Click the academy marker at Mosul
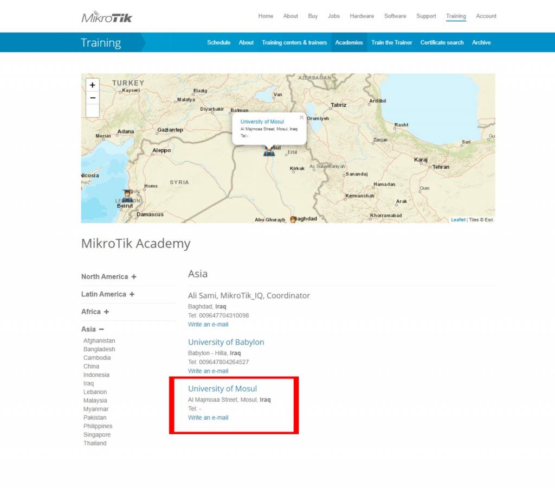The width and height of the screenshot is (555, 488). pos(269,151)
